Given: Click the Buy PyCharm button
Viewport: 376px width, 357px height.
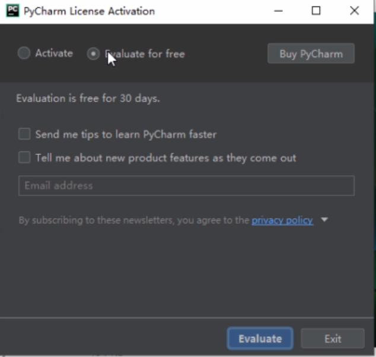Looking at the screenshot, I should (311, 53).
